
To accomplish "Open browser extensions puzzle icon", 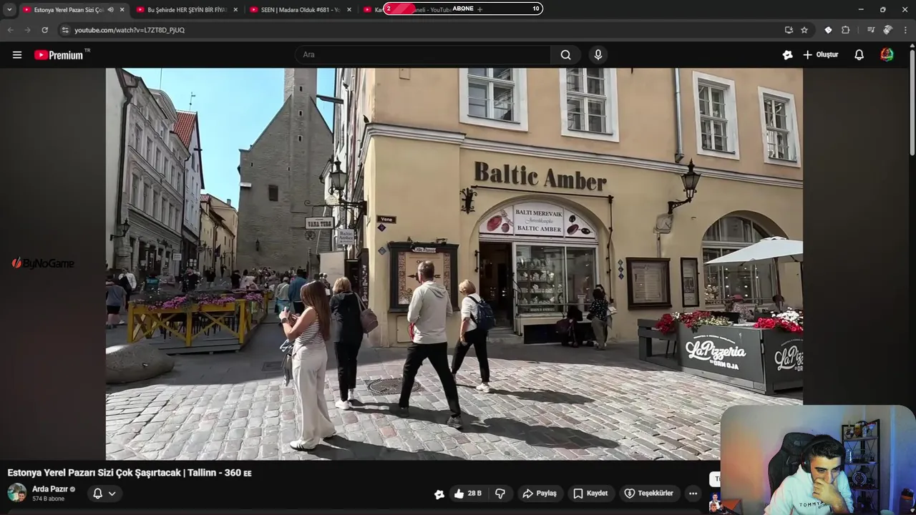I will pyautogui.click(x=845, y=30).
